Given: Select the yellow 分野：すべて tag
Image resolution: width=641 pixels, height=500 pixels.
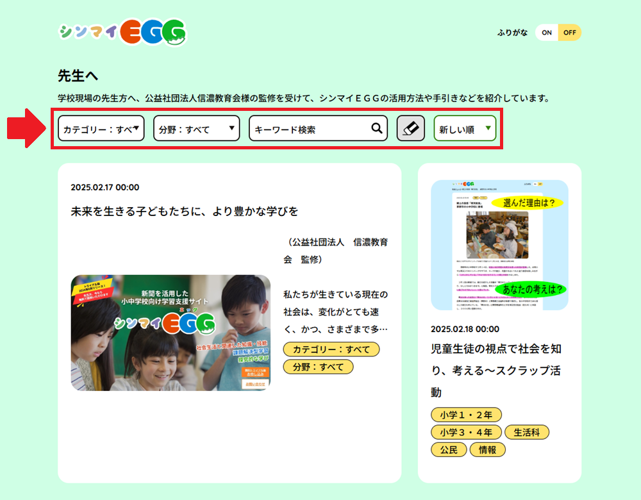Looking at the screenshot, I should pos(318,367).
